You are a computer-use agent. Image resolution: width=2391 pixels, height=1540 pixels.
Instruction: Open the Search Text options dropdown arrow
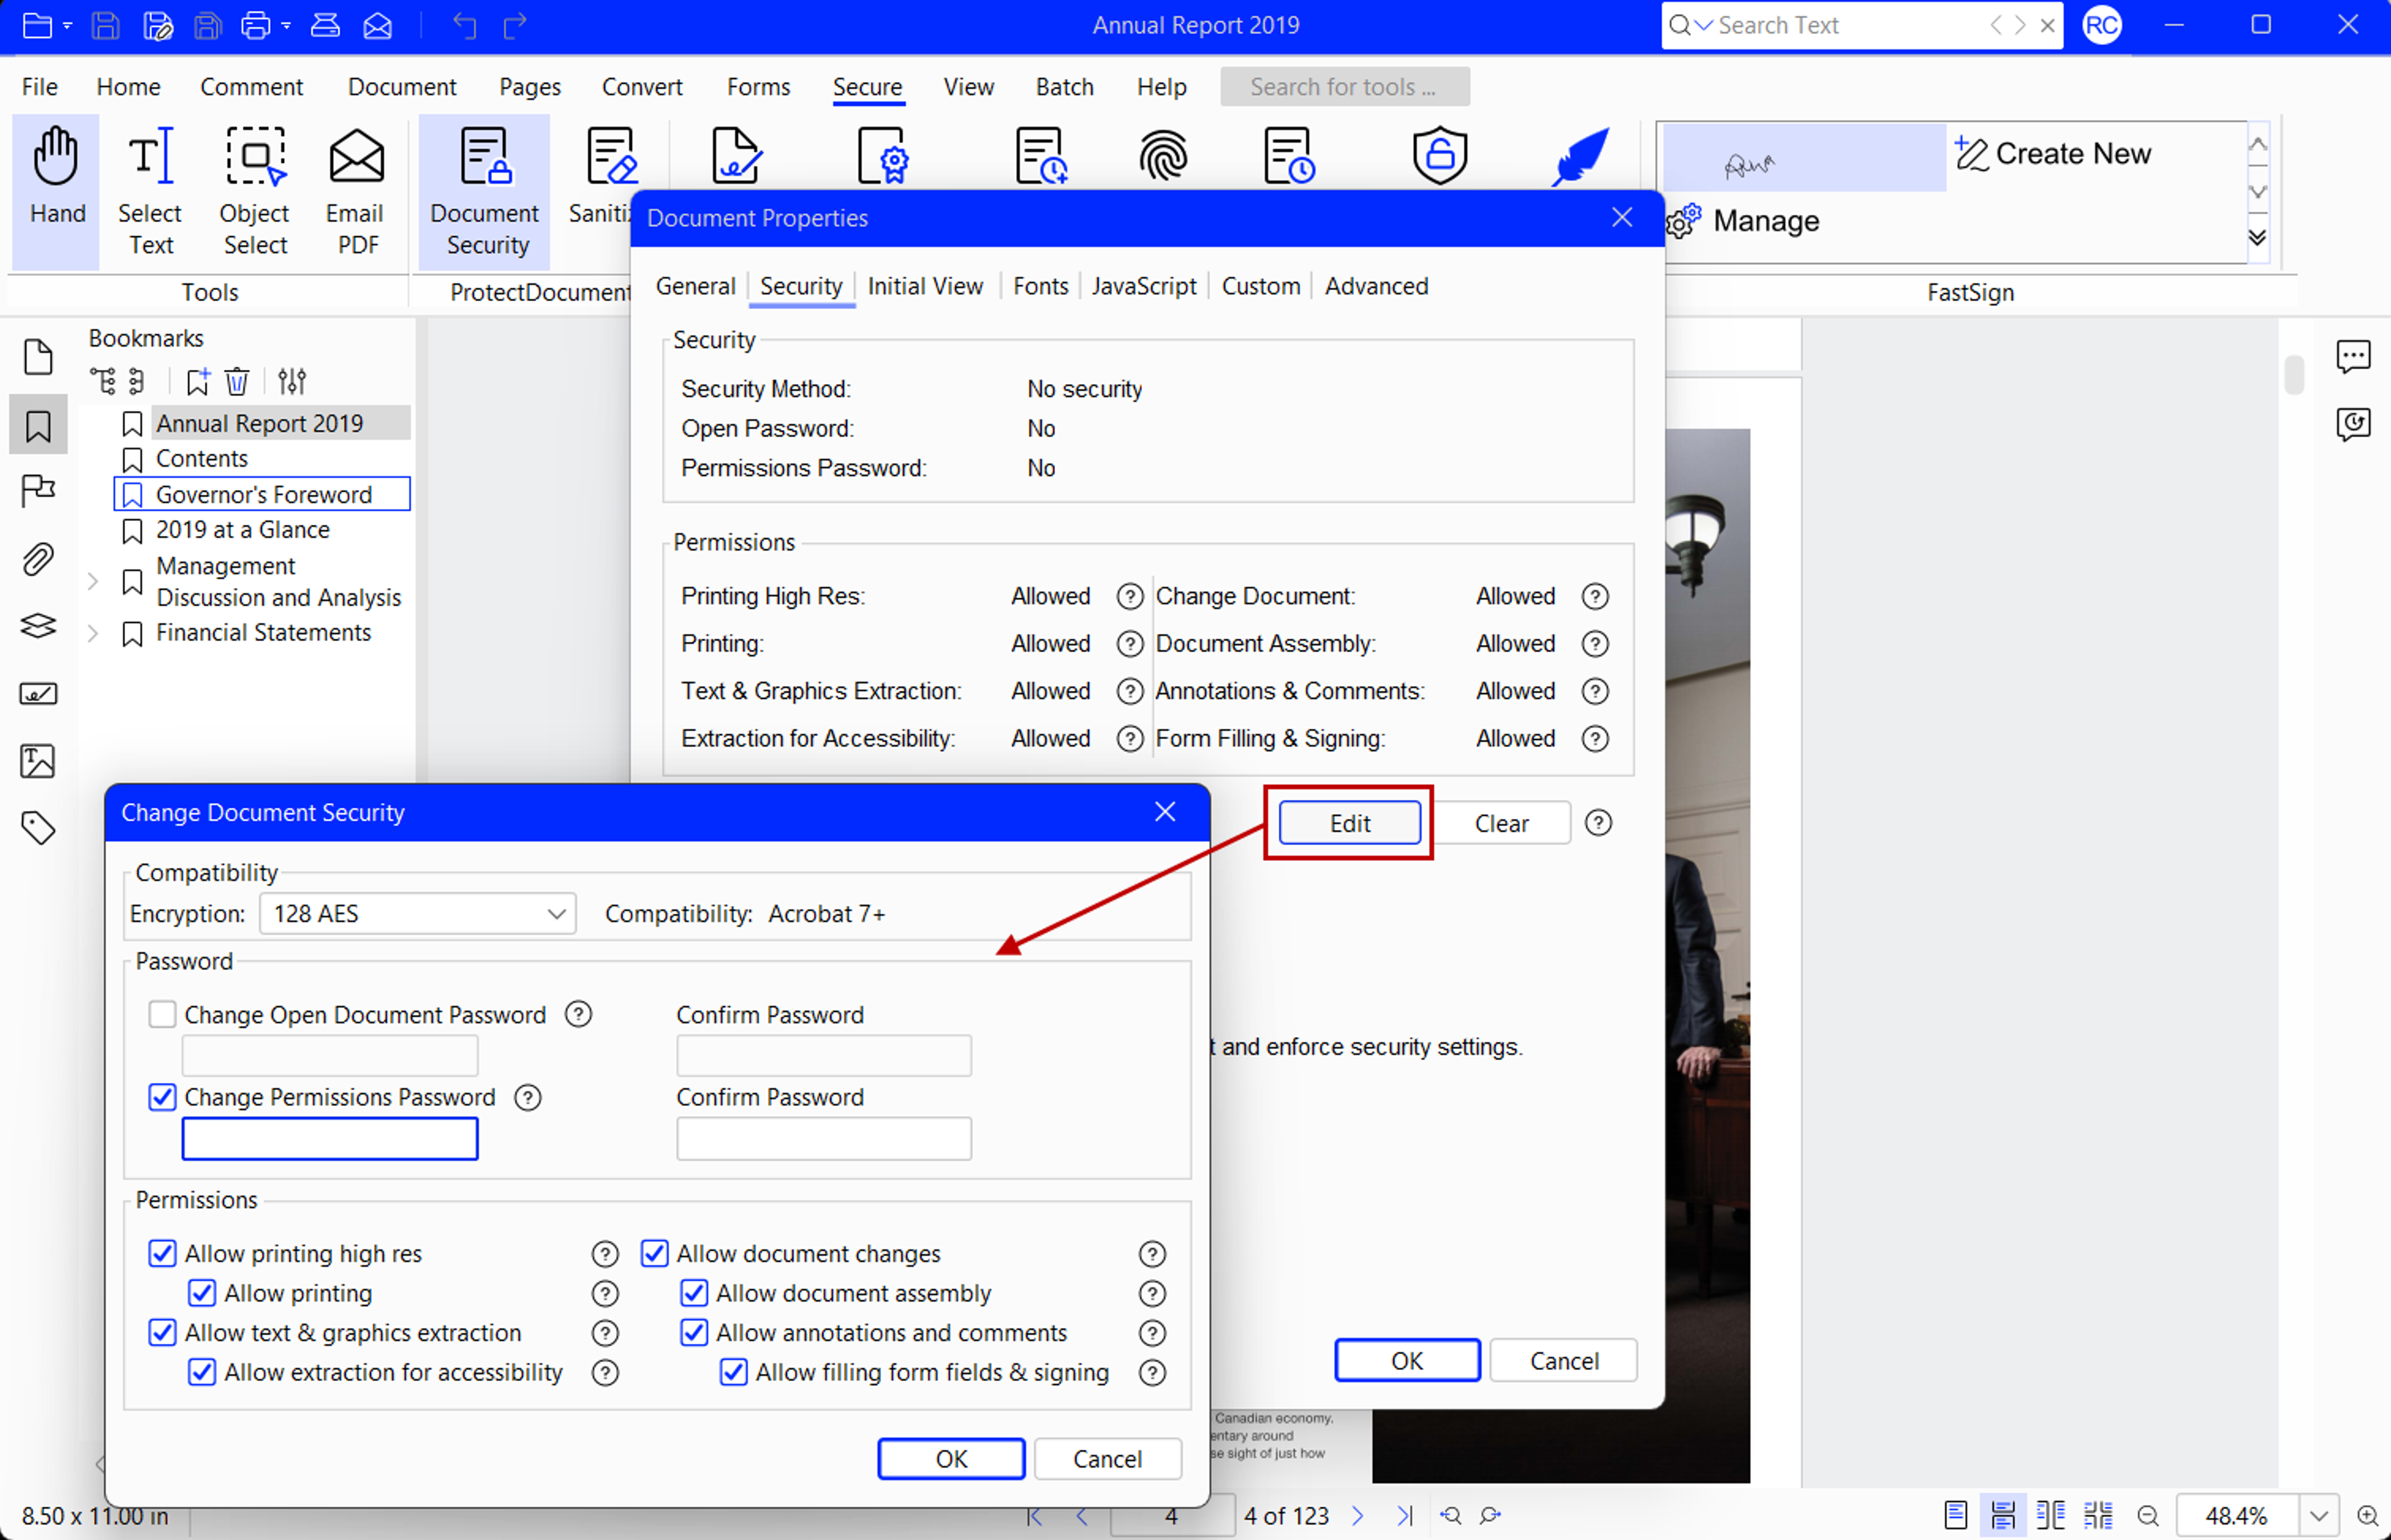click(x=1704, y=25)
